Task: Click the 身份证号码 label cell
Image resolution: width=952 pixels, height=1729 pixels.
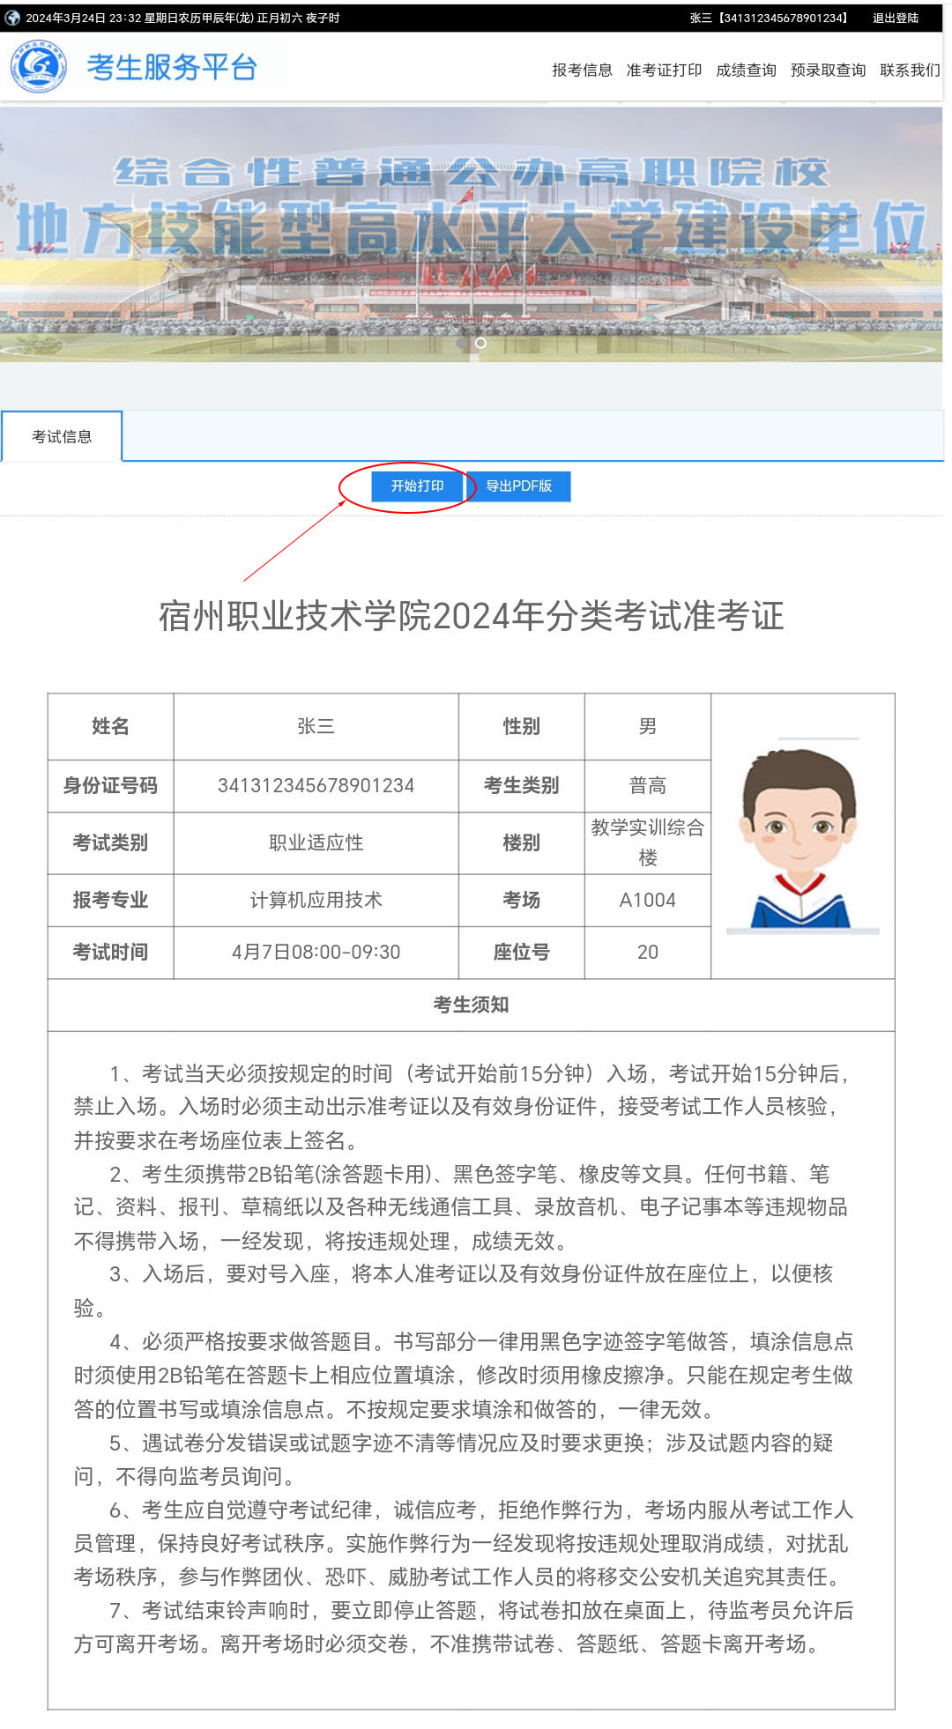Action: pos(110,786)
